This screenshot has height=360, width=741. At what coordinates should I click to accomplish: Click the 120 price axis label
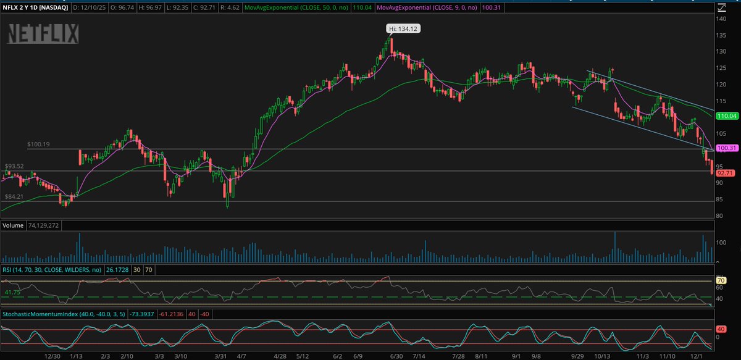721,85
